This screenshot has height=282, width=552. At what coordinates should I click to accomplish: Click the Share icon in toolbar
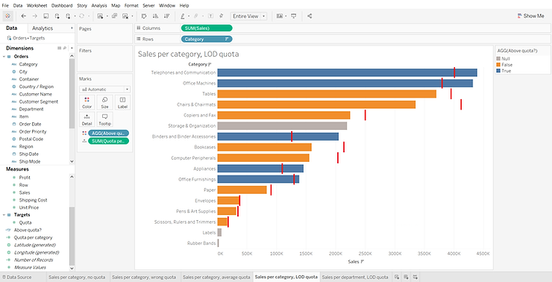click(x=310, y=16)
